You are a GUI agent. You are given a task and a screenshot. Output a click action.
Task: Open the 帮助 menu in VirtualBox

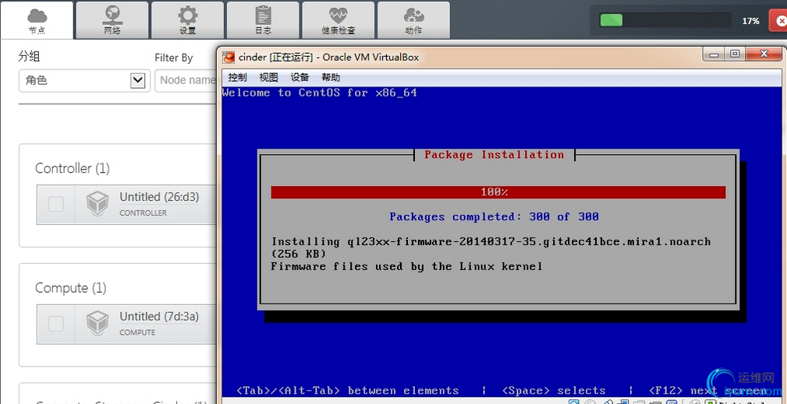click(x=331, y=78)
